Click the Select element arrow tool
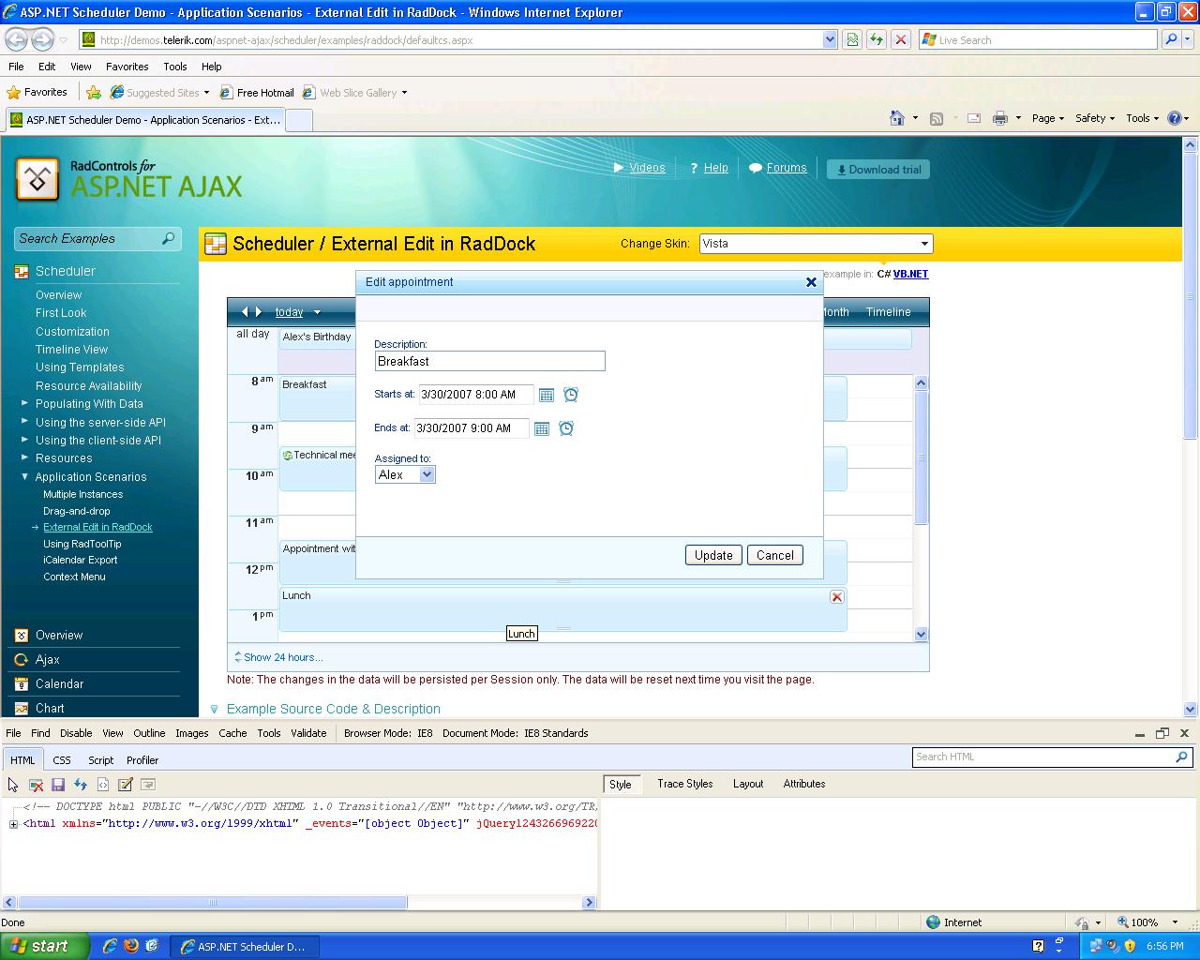Image resolution: width=1200 pixels, height=960 pixels. (x=13, y=785)
